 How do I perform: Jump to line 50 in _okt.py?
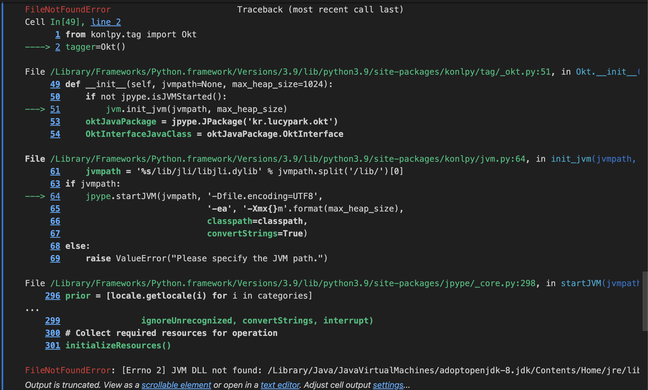pos(55,97)
